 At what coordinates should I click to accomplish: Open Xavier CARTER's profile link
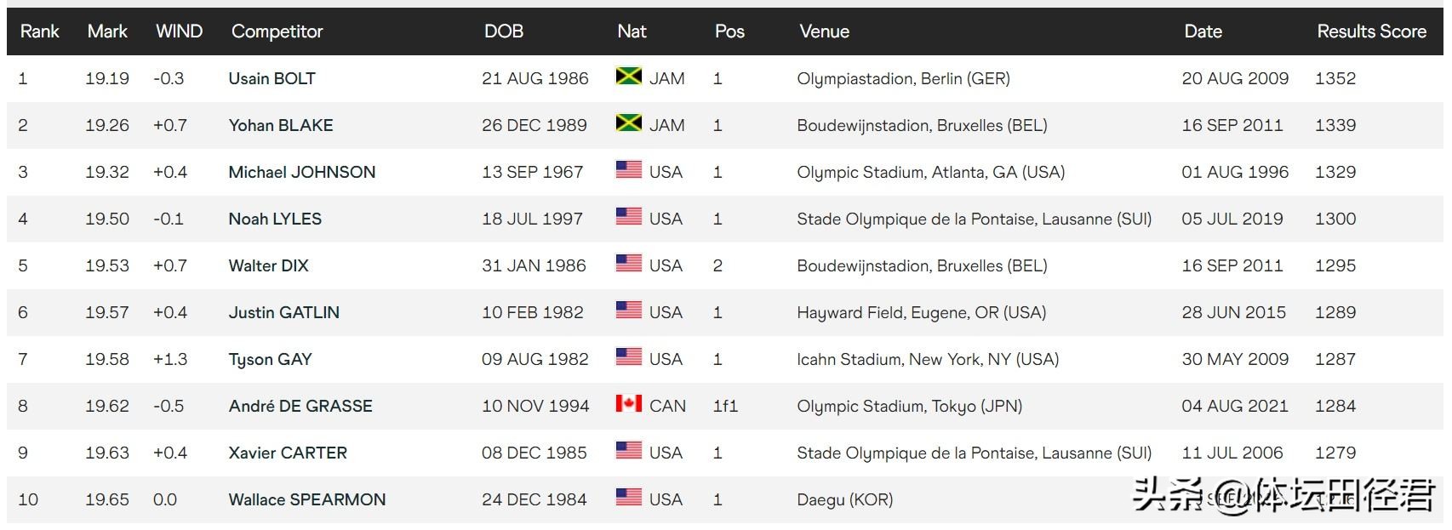288,453
